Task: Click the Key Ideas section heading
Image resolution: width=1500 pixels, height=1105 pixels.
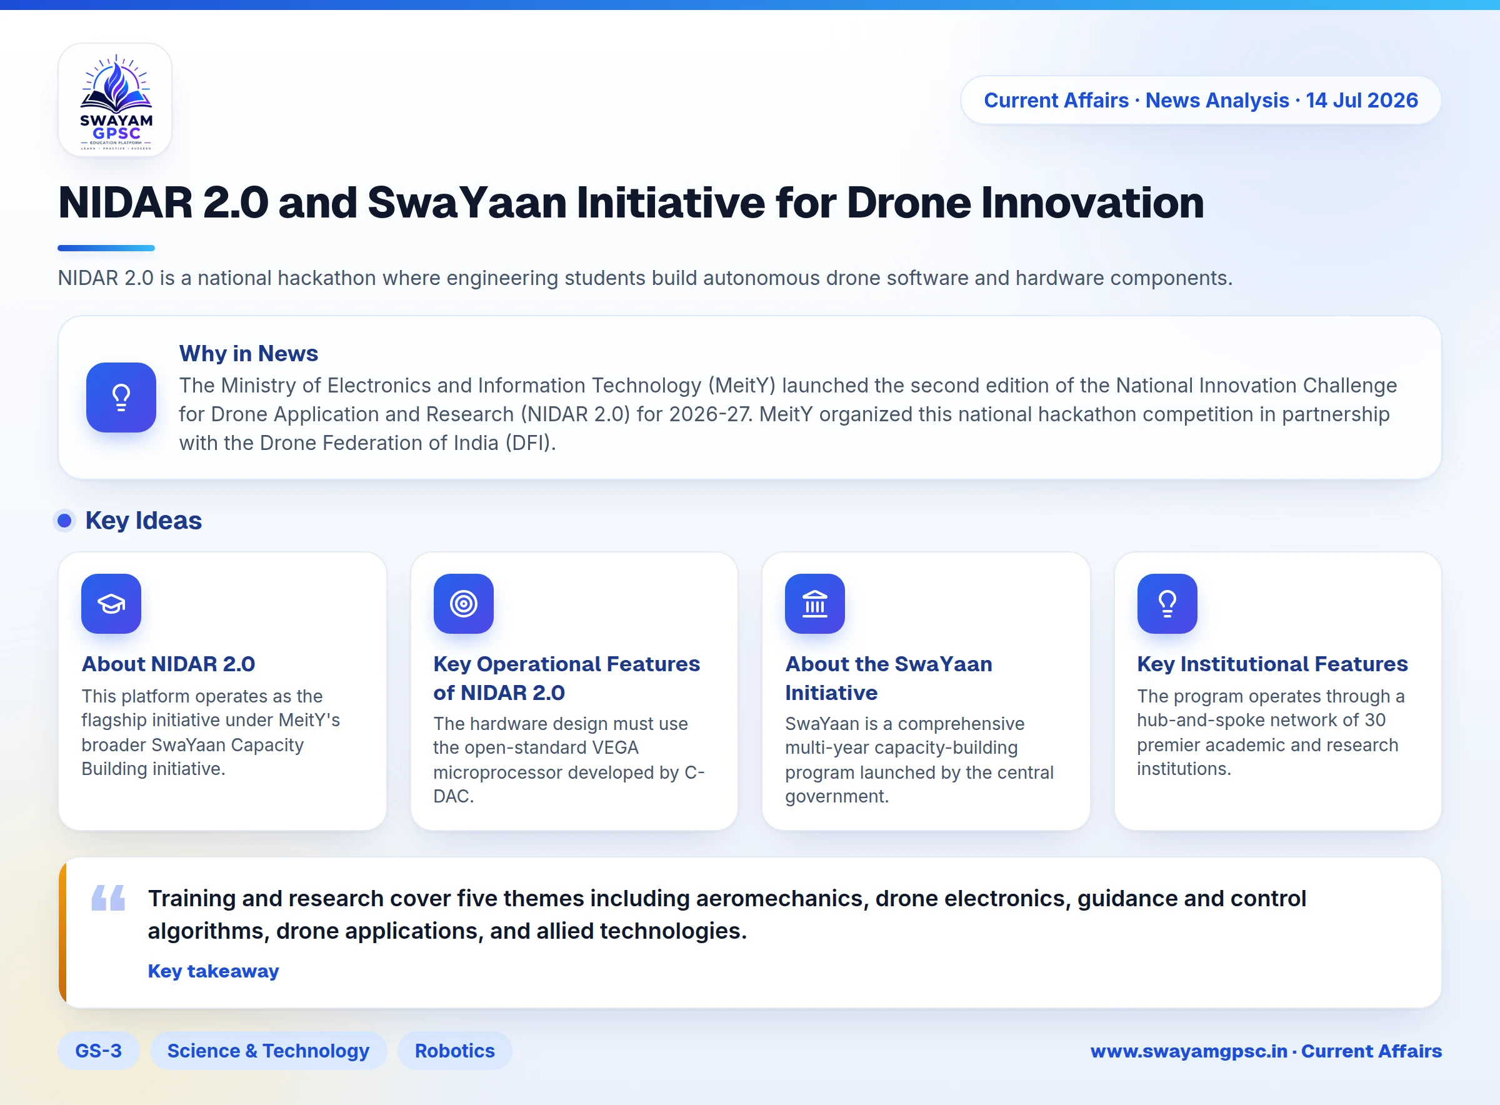Action: pyautogui.click(x=143, y=521)
